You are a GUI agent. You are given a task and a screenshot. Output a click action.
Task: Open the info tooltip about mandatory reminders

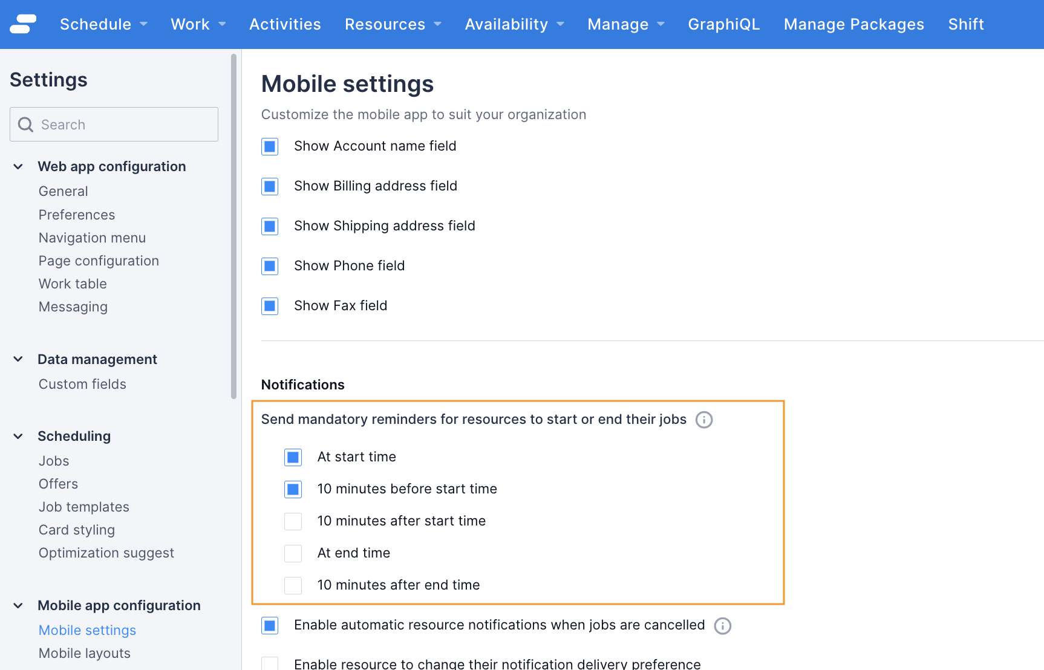click(703, 419)
